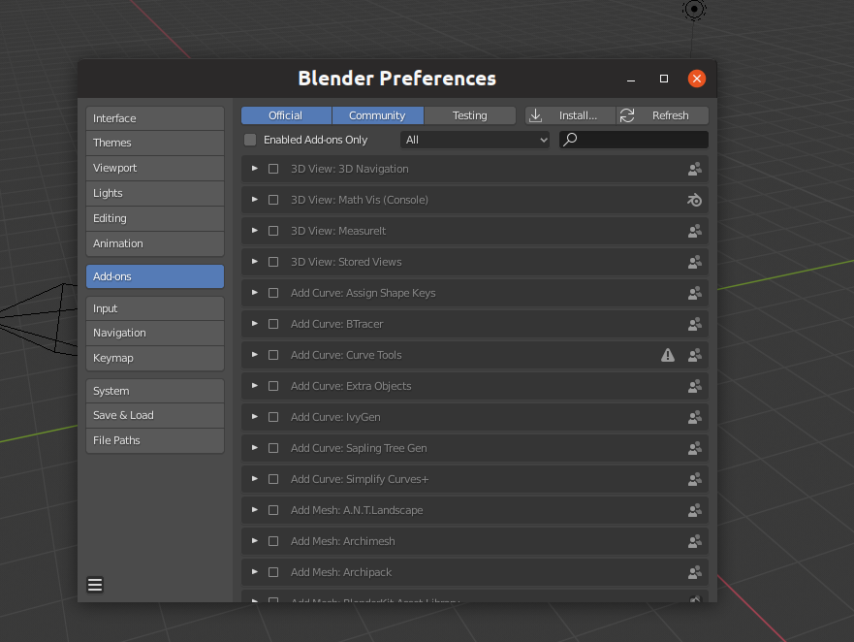Click community icon on BTracer row
This screenshot has width=854, height=642.
(x=694, y=324)
